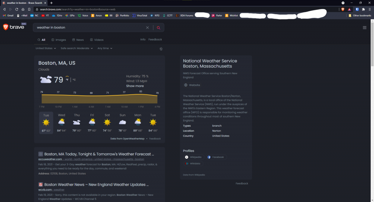Image resolution: width=374 pixels, height=202 pixels.
Task: Go back with the browser back arrow
Action: (4, 9)
